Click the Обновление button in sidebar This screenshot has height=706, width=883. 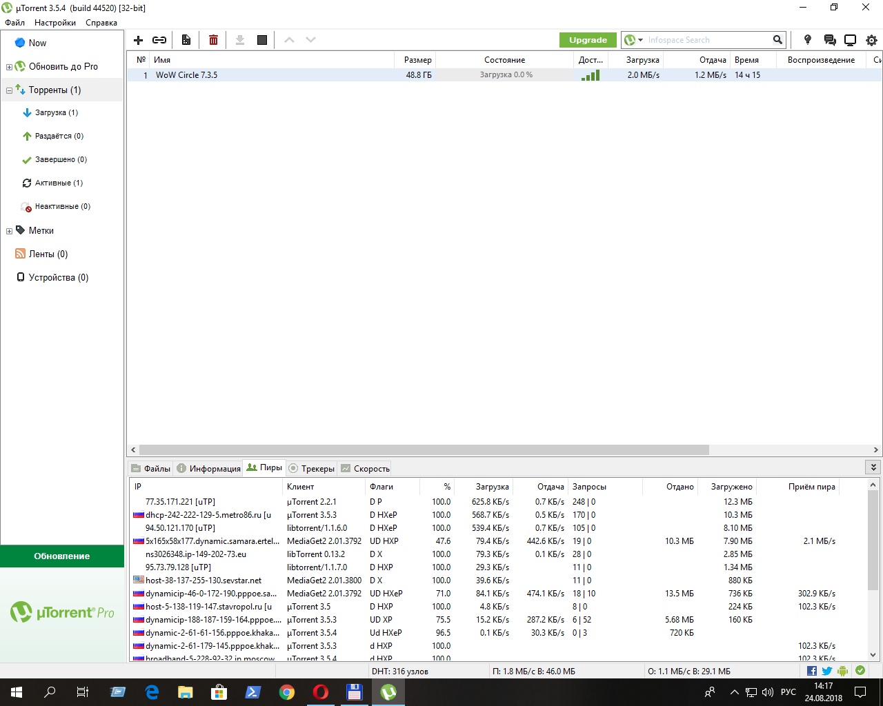pos(62,556)
